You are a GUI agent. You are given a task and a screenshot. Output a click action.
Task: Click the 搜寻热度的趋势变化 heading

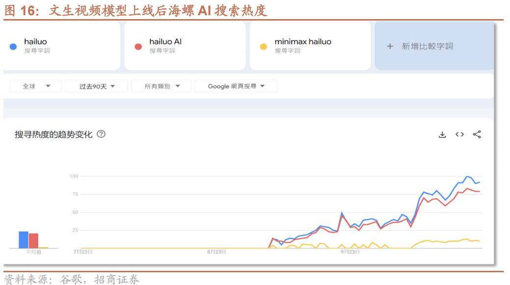click(x=54, y=134)
